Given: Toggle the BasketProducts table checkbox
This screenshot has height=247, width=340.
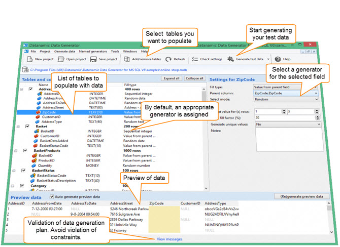Looking at the screenshot, I should pos(25,150).
